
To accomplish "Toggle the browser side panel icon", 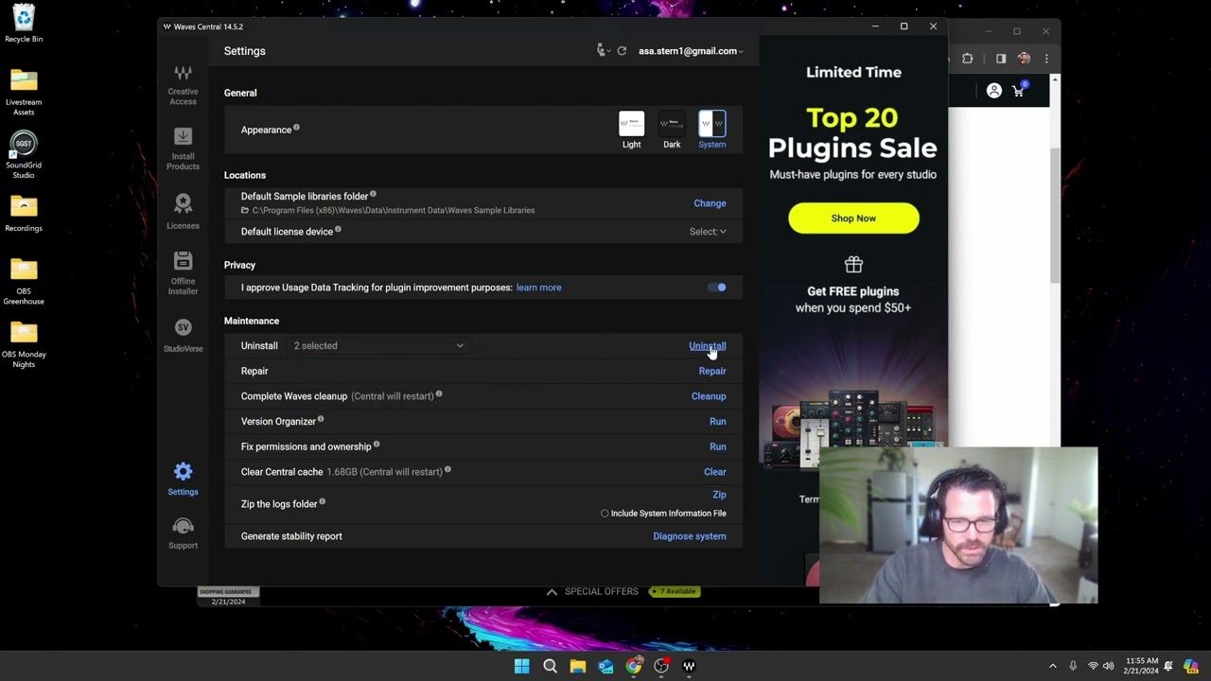I will [1001, 59].
